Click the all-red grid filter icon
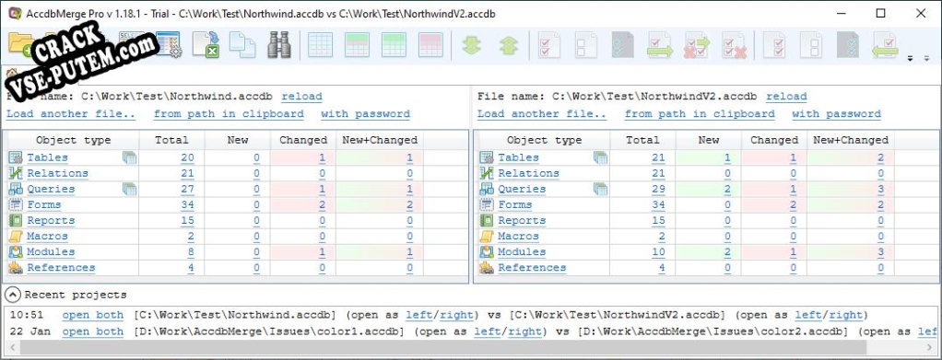942x360 pixels. (x=430, y=45)
